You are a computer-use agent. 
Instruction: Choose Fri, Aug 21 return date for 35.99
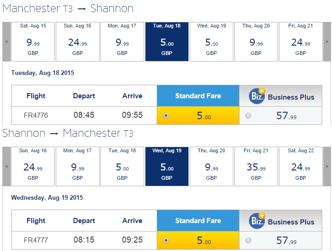[x=256, y=166]
